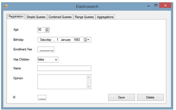Click the Birthday label text
Viewport: 176px width, 110px height.
(18, 40)
